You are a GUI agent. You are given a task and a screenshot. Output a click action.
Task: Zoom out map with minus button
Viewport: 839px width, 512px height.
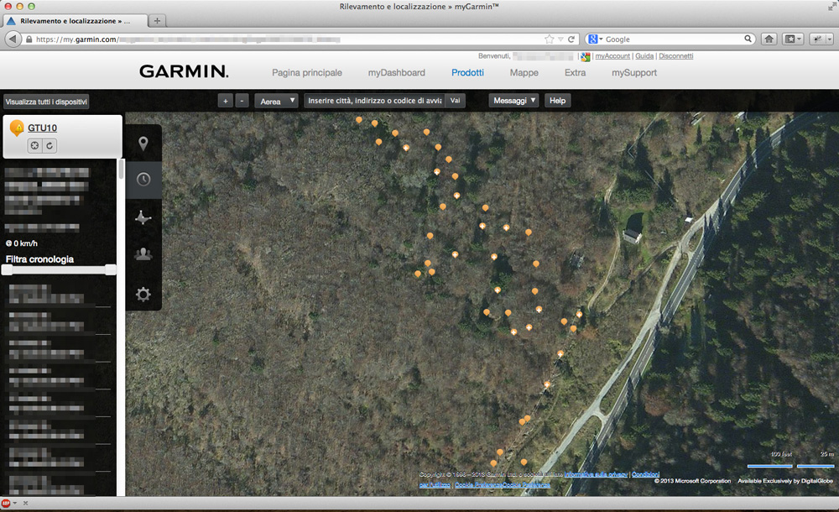242,101
